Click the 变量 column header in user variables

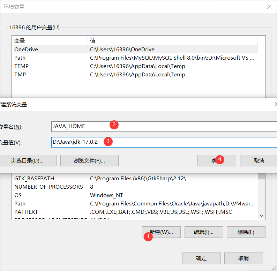click(50, 40)
